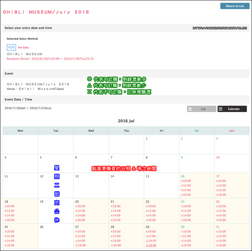Click the GHIBLI MUSEUM/July 2016 page heading
The image size is (252, 251).
click(46, 12)
